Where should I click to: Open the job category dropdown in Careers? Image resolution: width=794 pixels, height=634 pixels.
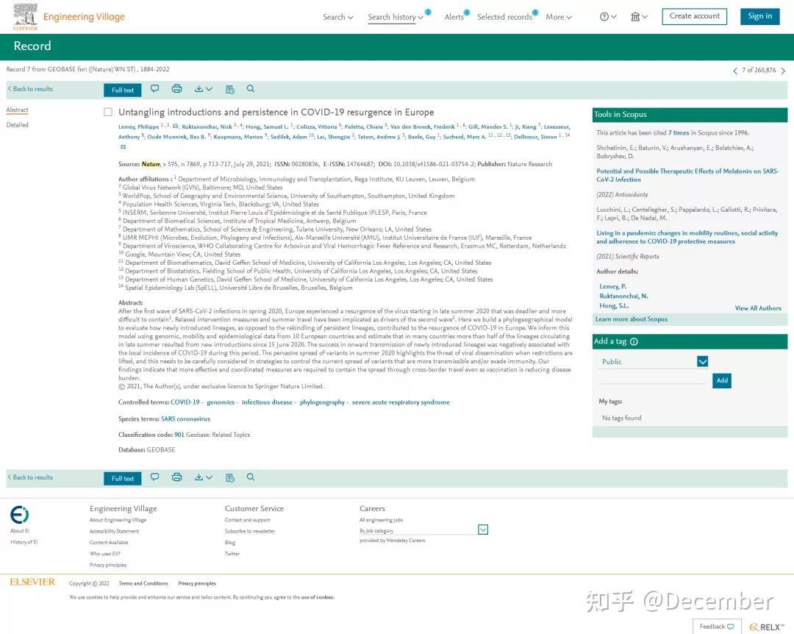click(483, 530)
